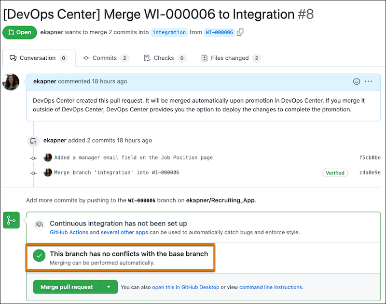Click the CI status icon near 'Continuous integration'
This screenshot has width=386, height=304.
(39, 225)
